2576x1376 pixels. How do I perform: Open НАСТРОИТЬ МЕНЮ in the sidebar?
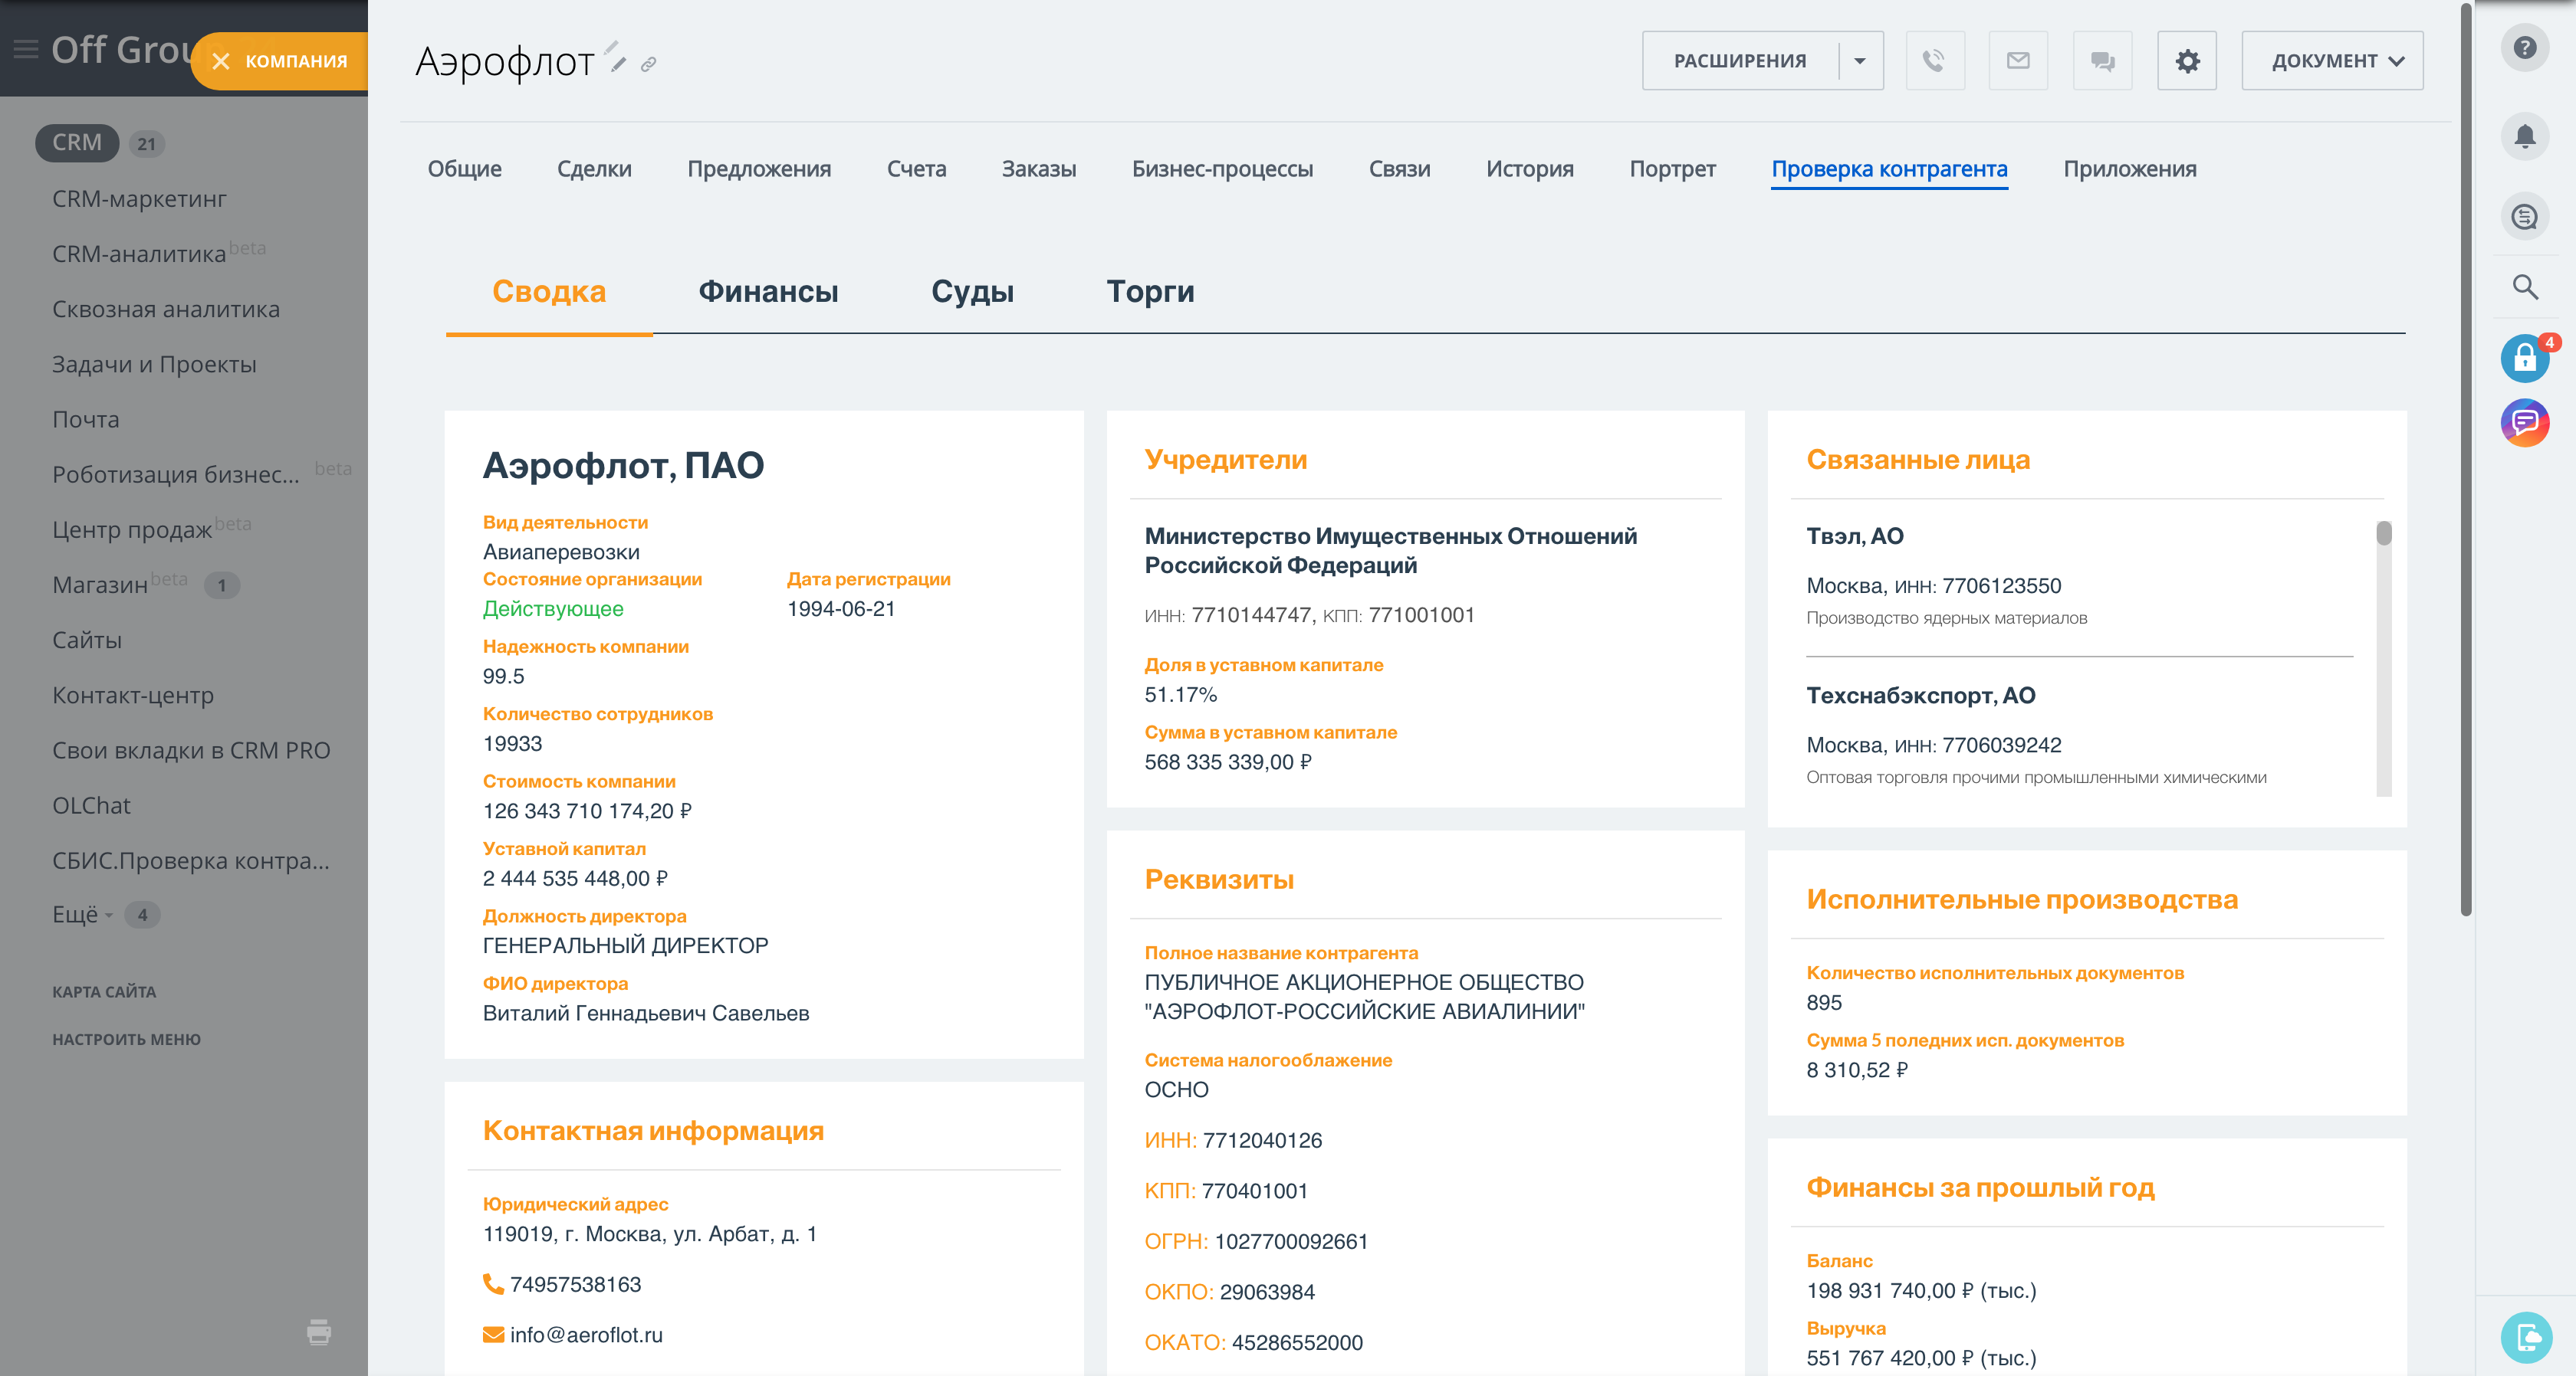[126, 1038]
